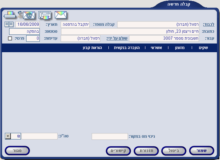Click the ניכוי מס במקור field
220x160 pixels.
[110, 136]
